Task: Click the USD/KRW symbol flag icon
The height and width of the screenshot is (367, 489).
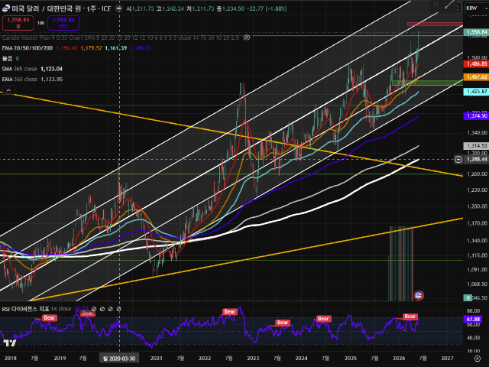Action: (x=5, y=8)
